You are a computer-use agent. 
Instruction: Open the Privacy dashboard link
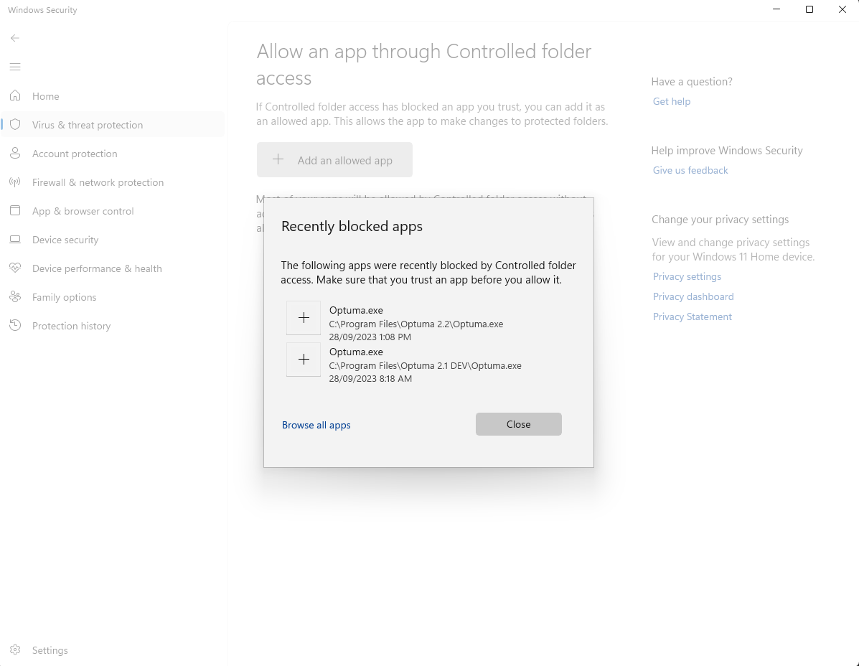tap(693, 296)
